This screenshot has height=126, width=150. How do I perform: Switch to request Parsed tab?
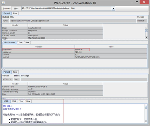7,13
